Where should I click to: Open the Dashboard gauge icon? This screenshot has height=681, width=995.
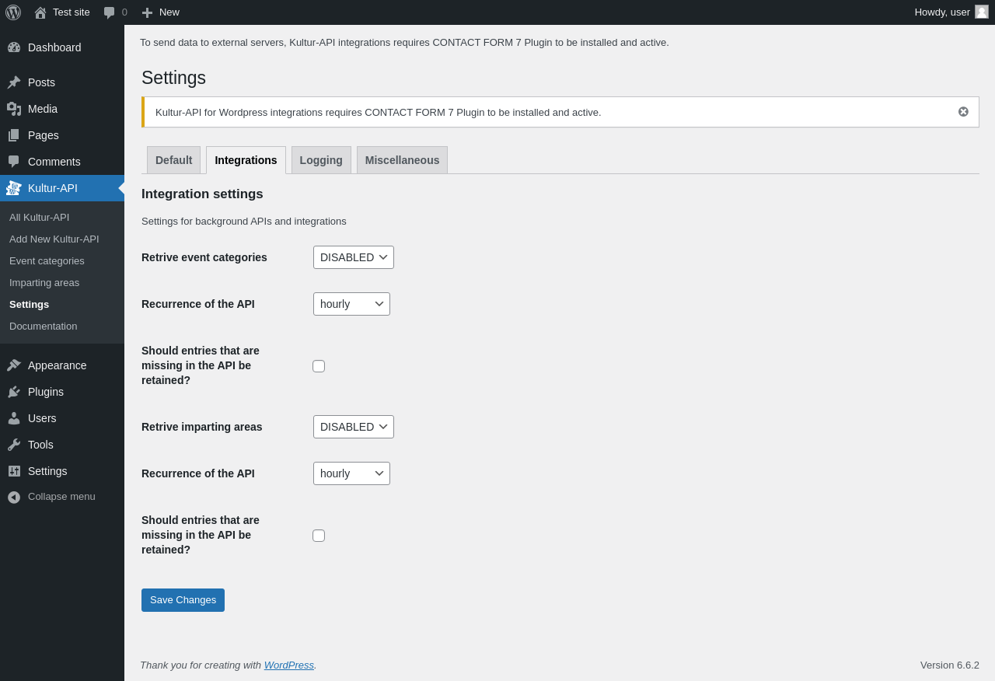click(x=14, y=47)
